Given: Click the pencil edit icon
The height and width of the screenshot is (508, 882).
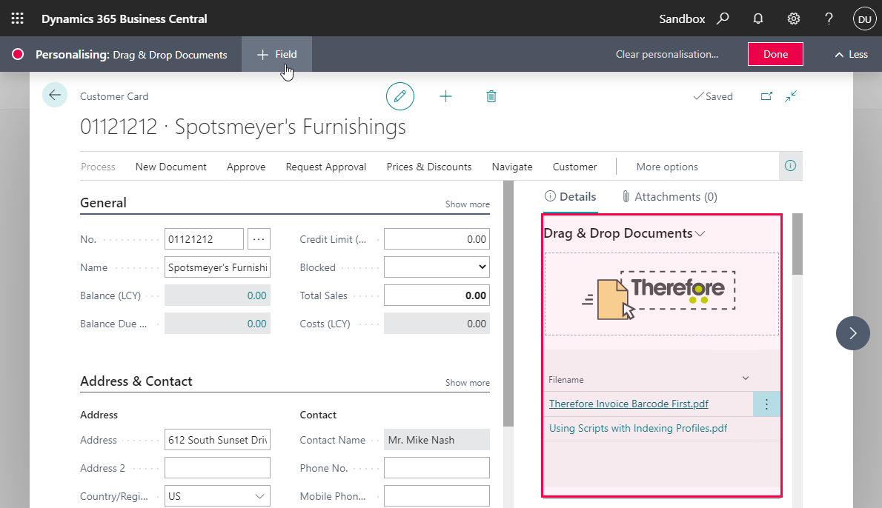Looking at the screenshot, I should pos(400,96).
